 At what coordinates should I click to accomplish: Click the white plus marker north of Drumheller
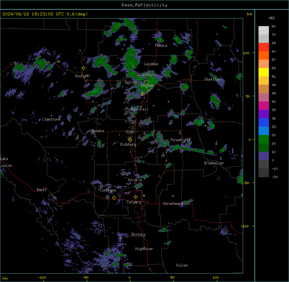[205, 126]
